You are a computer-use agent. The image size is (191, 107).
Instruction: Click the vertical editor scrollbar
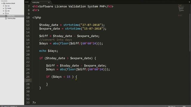[x=190, y=33]
